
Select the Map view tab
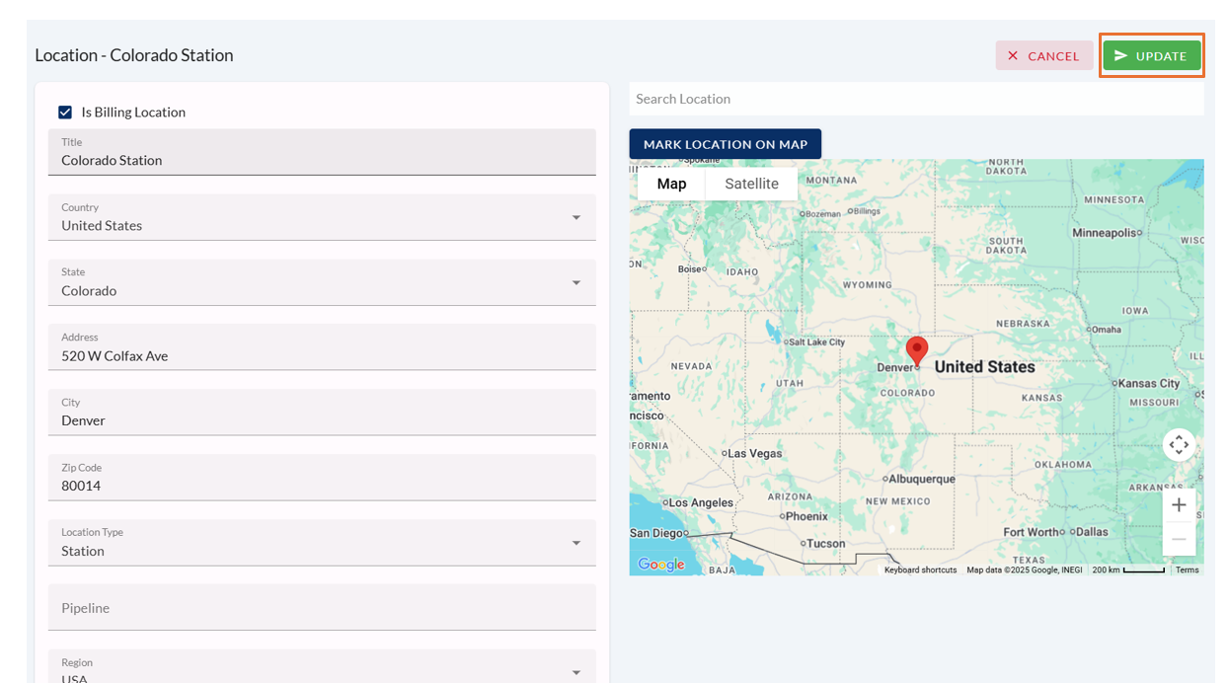671,184
